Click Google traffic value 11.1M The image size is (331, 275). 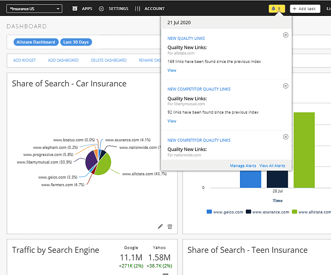[x=131, y=257]
